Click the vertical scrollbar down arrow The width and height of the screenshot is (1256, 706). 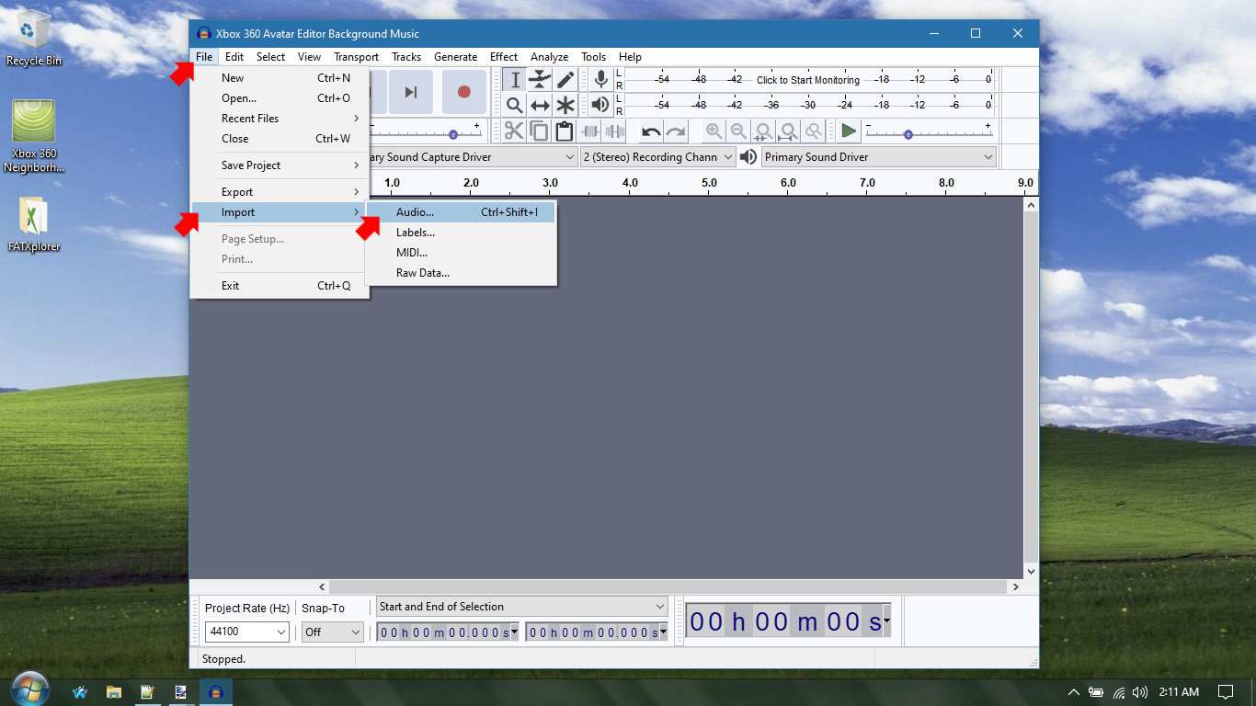[1031, 571]
